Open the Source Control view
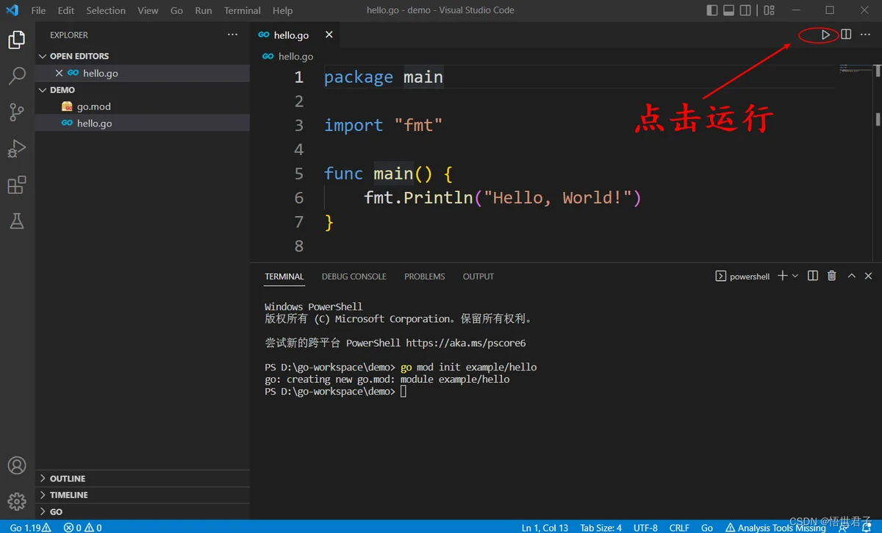Viewport: 882px width, 533px height. [x=17, y=112]
